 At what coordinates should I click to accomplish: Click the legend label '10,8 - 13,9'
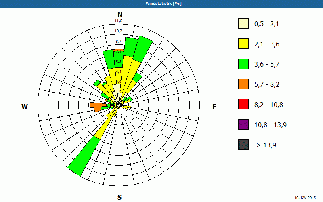[271, 125]
